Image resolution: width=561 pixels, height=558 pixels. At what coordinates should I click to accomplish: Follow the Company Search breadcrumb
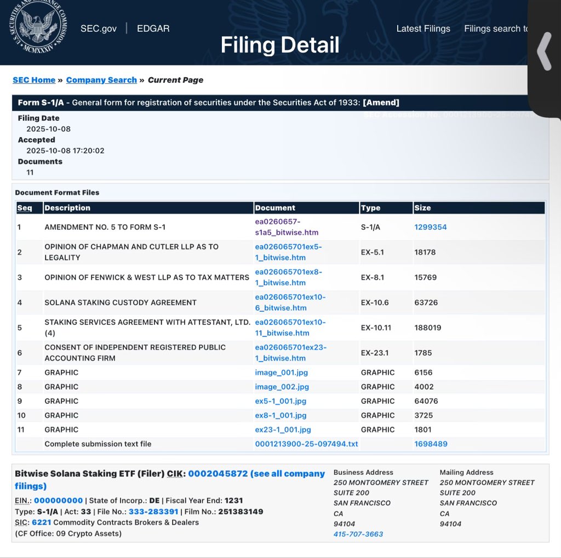(x=101, y=80)
